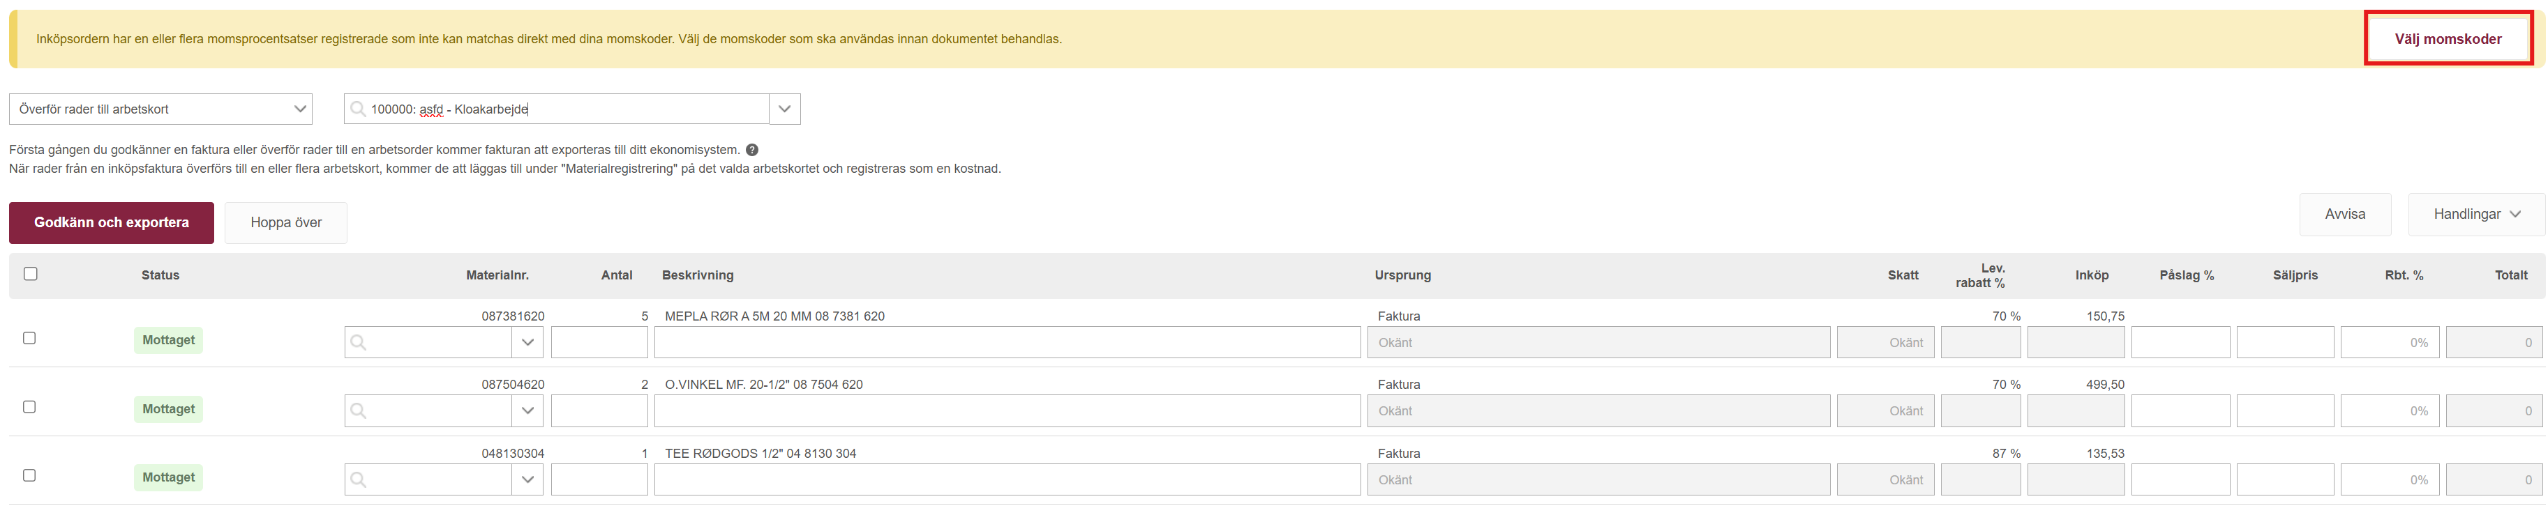Click the search icon in the work order field
The image size is (2548, 515).
point(358,109)
